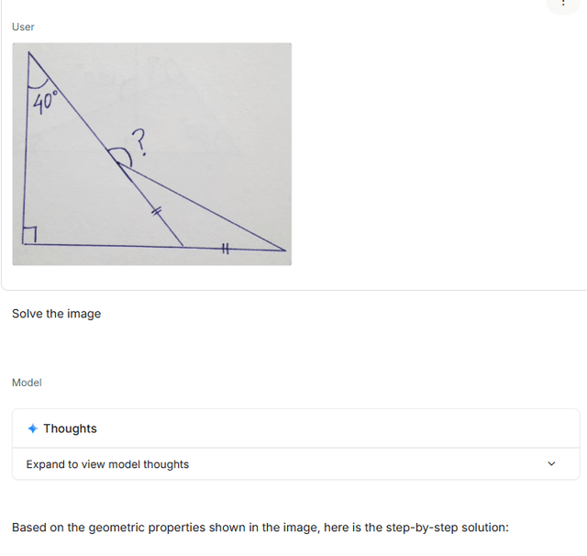587x556 pixels.
Task: Select the "Model" role label
Action: 27,383
